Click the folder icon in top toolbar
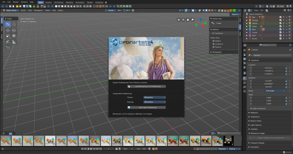 pos(17,6)
